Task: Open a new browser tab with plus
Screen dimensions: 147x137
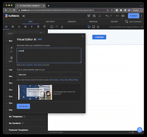Action: pyautogui.click(x=48, y=6)
